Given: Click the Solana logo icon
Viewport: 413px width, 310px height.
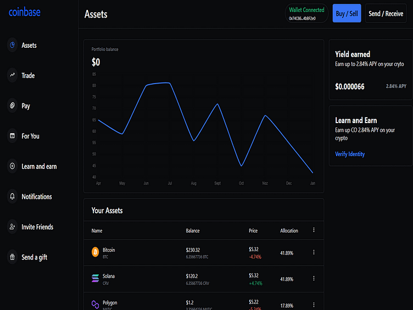Looking at the screenshot, I should (x=96, y=279).
